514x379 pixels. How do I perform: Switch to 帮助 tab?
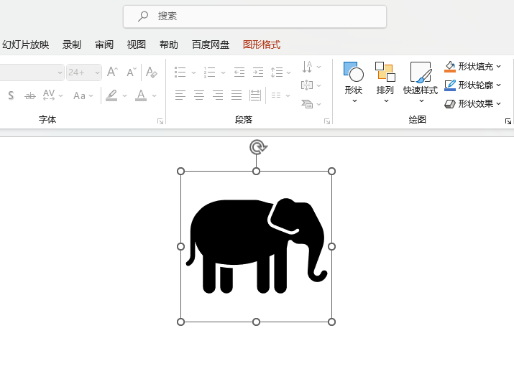(168, 45)
